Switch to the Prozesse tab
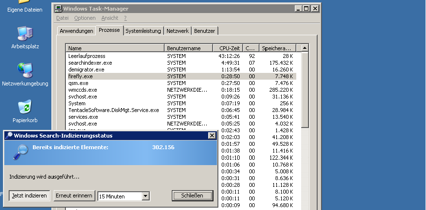Screen dimensions: 426x210 (109, 30)
